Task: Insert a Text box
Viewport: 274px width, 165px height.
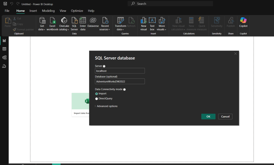Action: click(152, 24)
